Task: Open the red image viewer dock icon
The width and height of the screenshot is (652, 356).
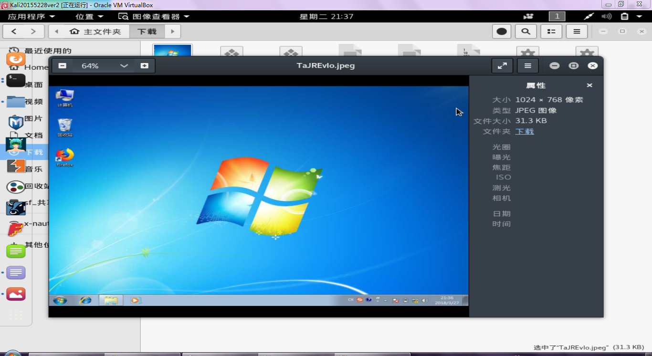Action: coord(16,294)
